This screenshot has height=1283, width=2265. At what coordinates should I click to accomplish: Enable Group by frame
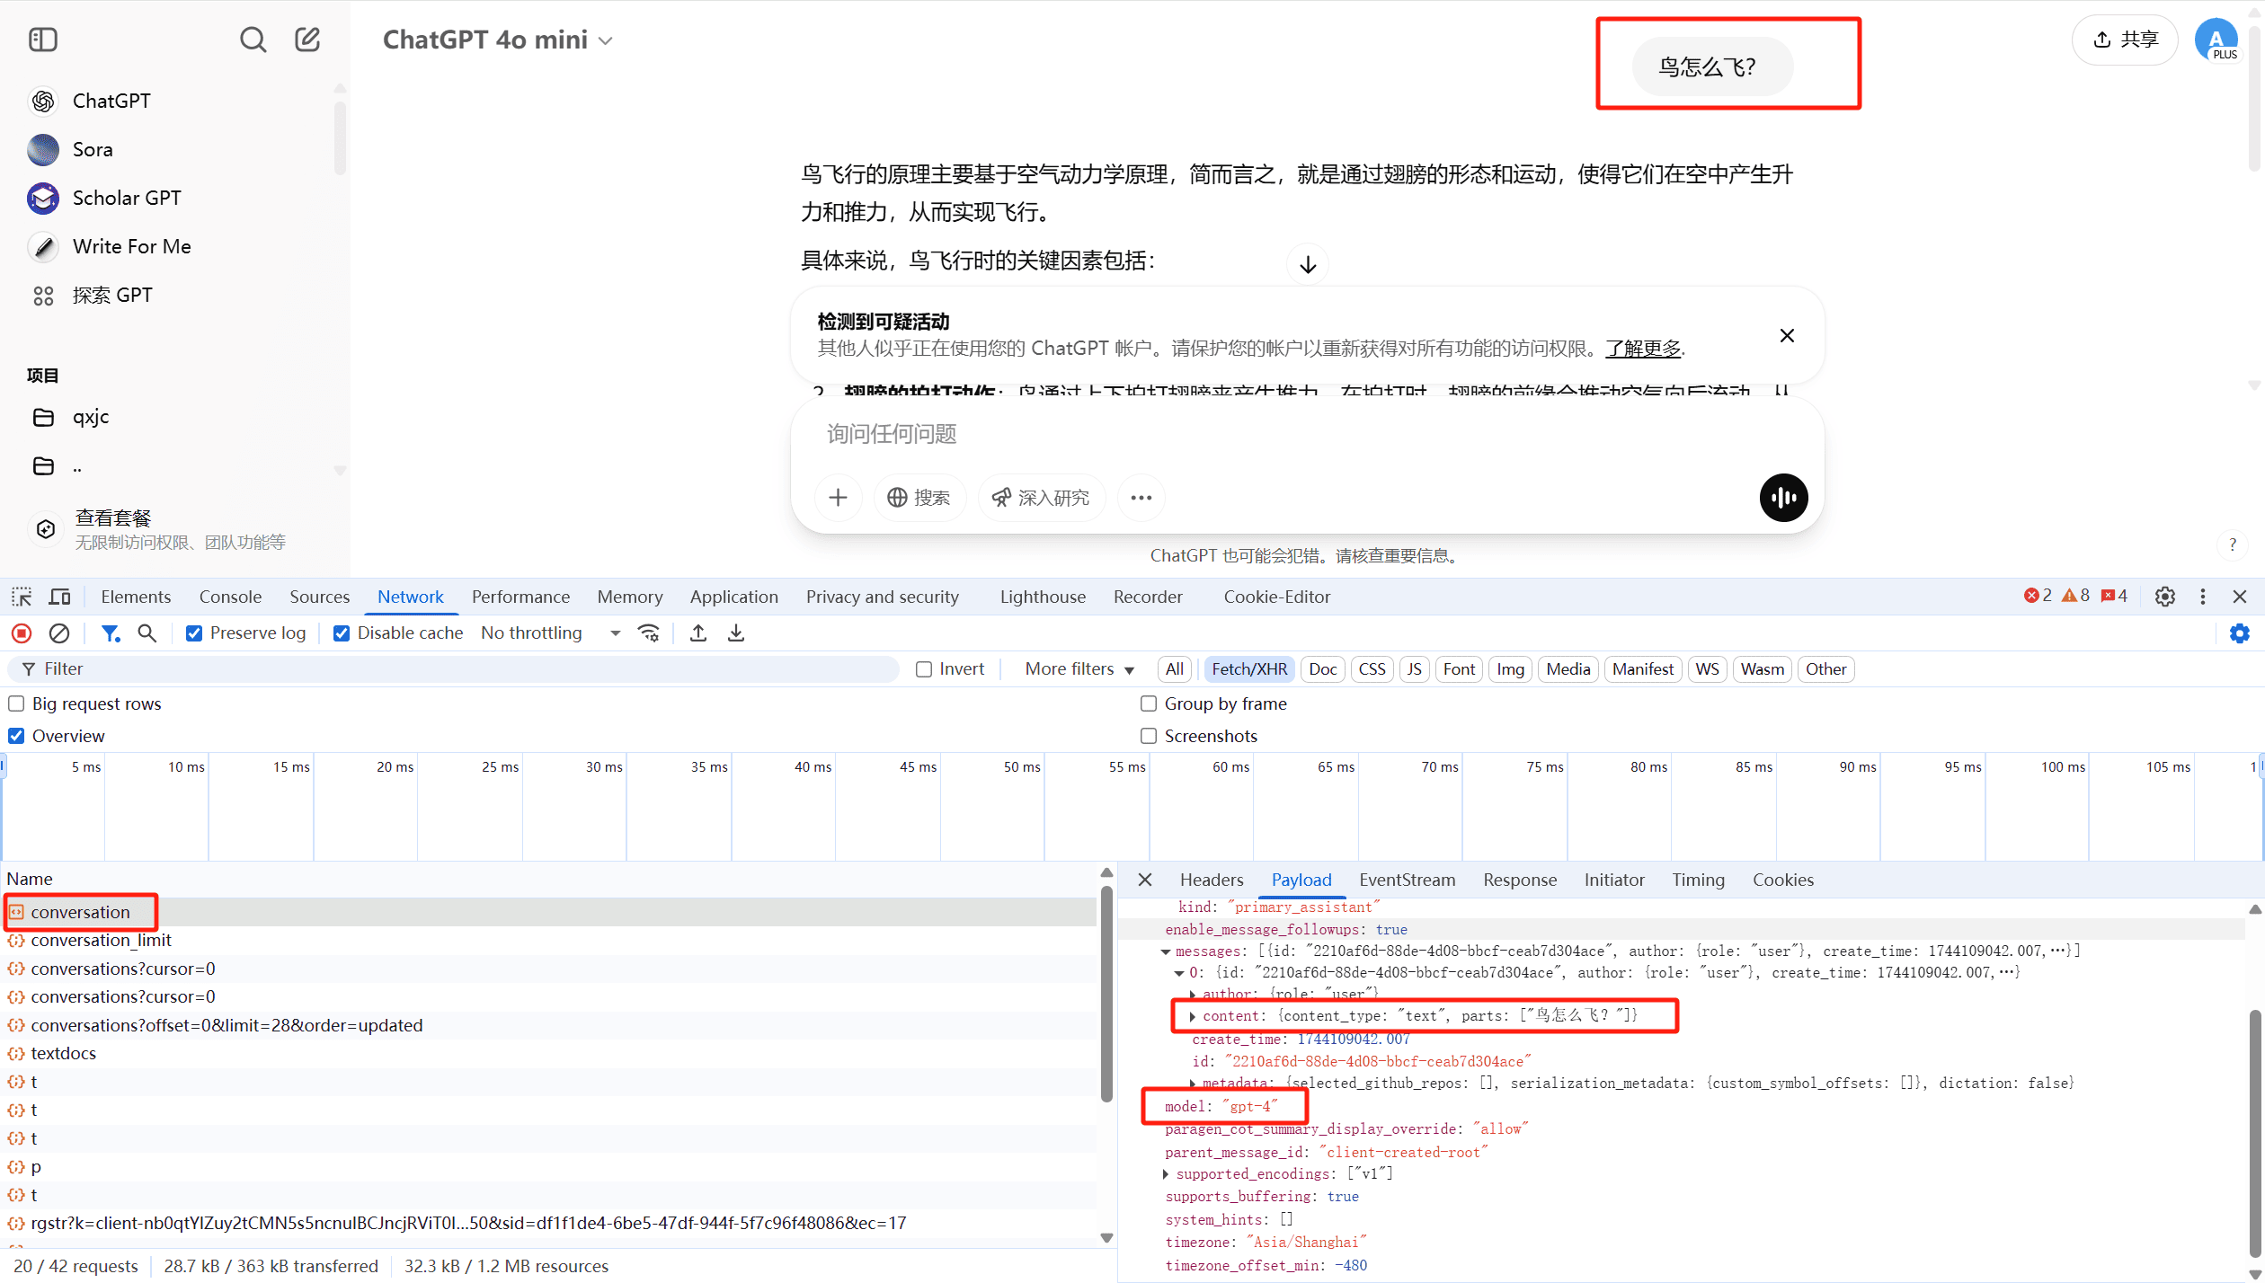coord(1149,703)
